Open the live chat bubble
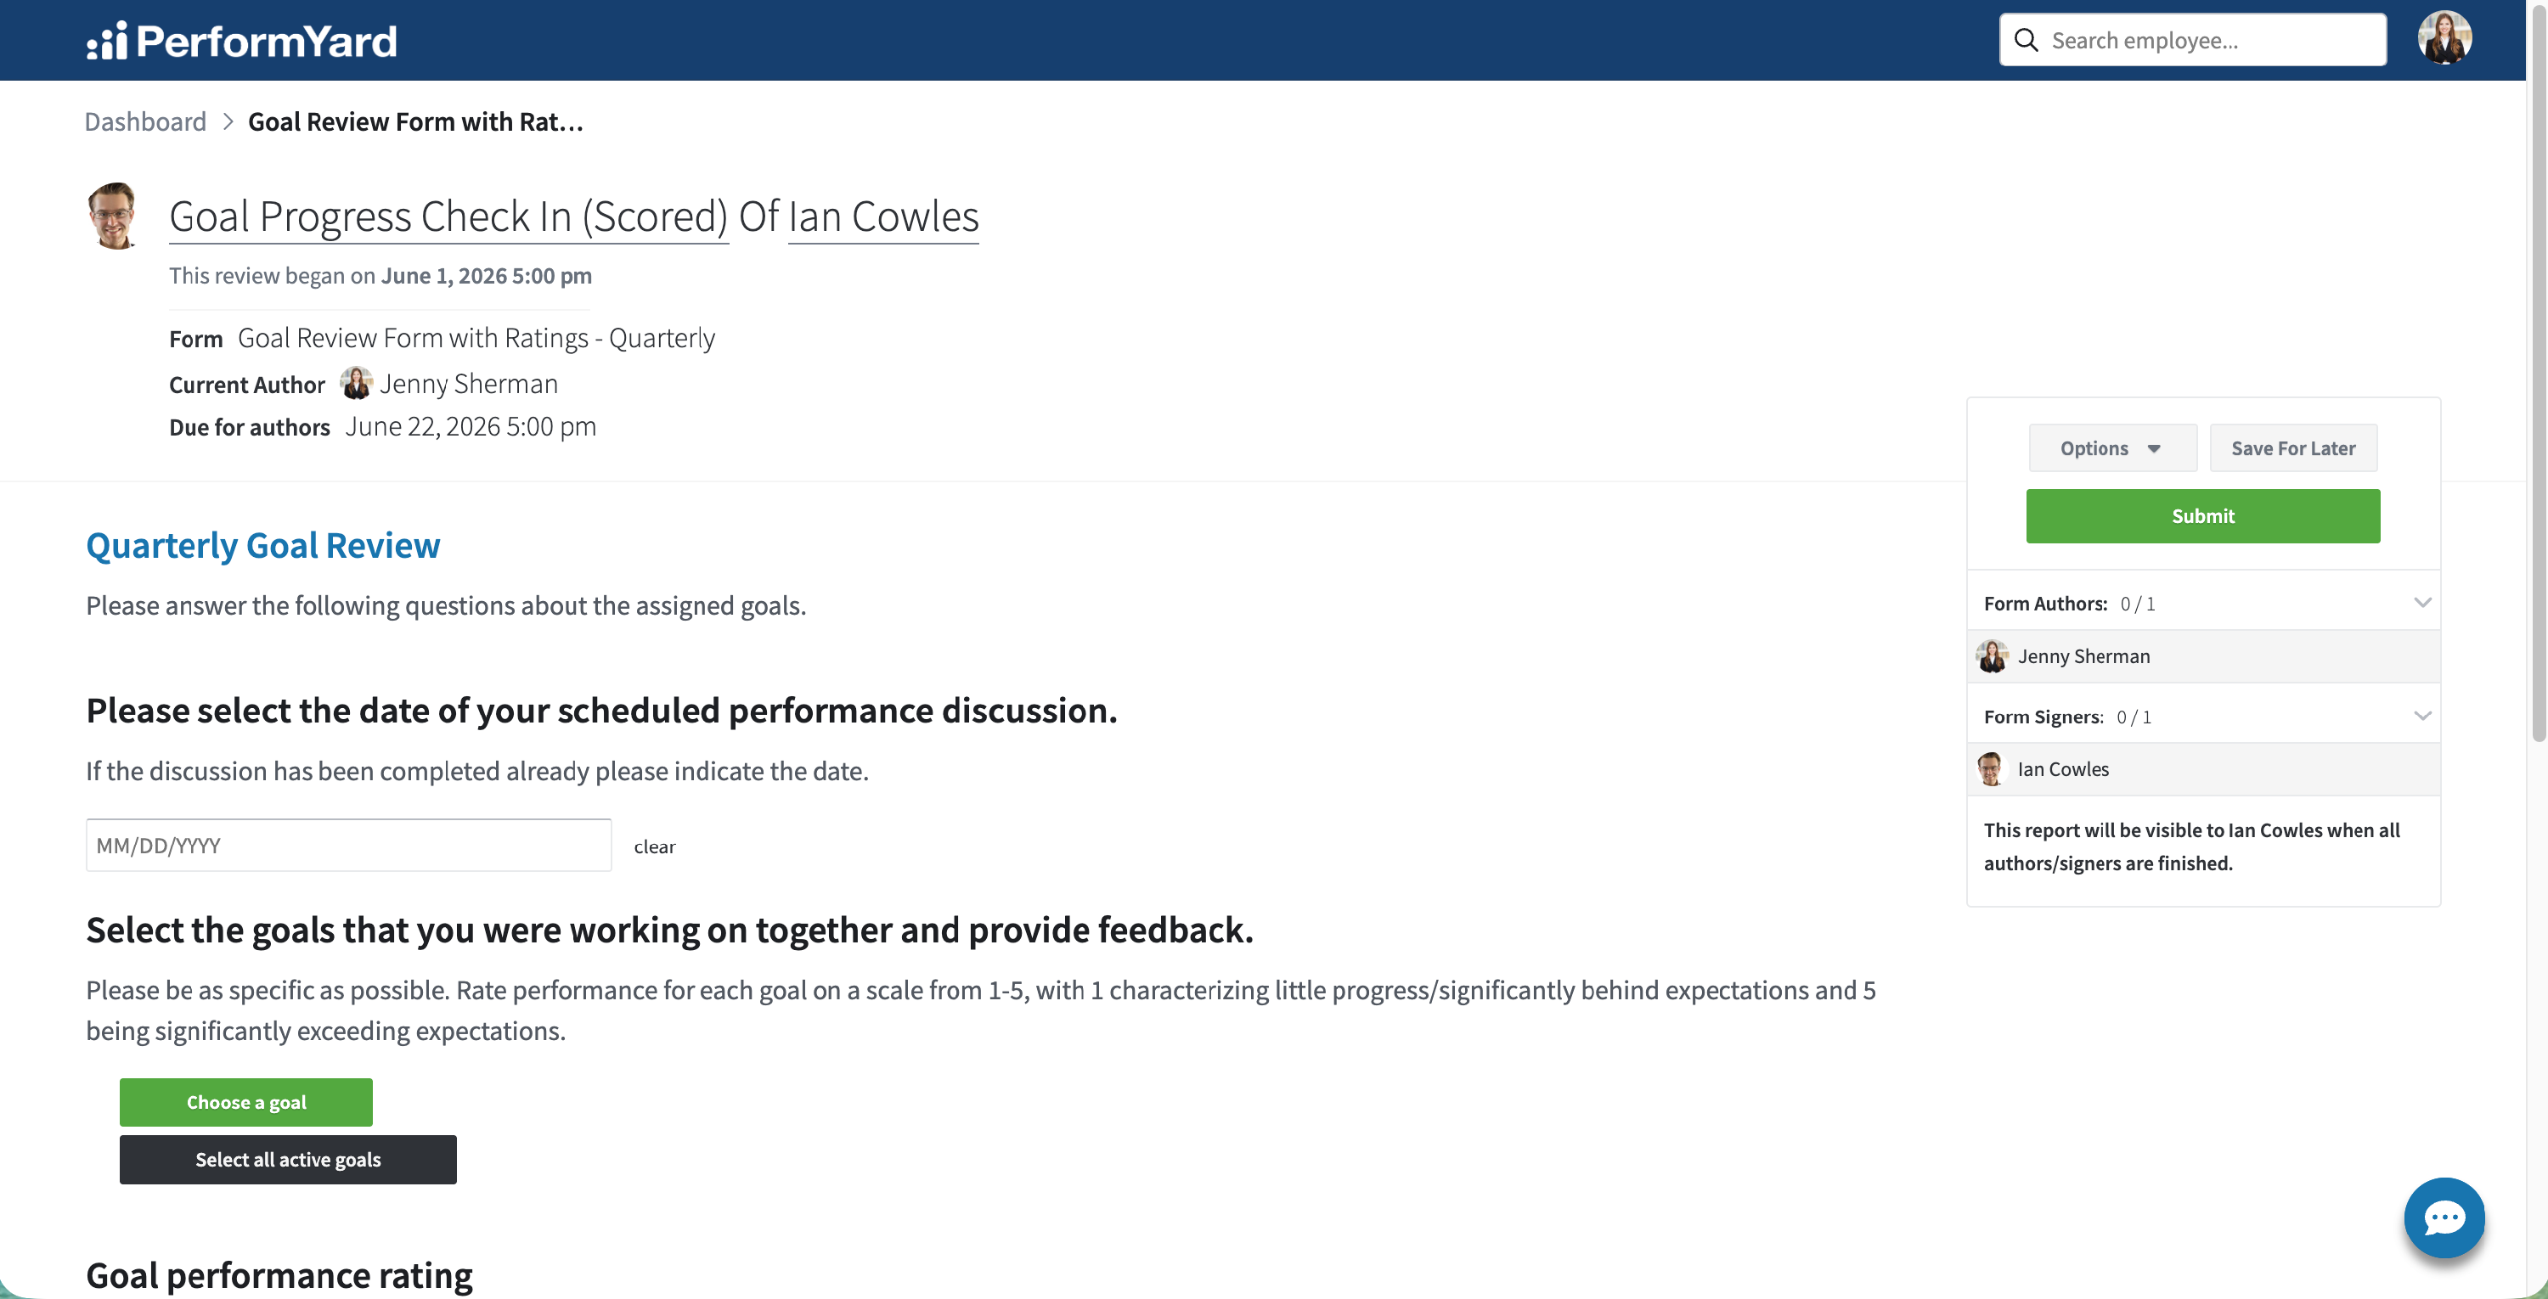The height and width of the screenshot is (1299, 2548). (2444, 1217)
